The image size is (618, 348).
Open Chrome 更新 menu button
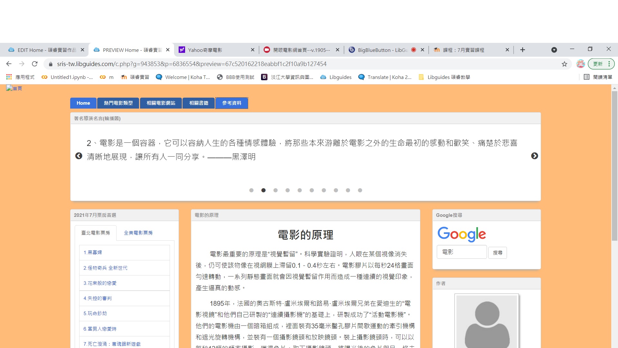coord(601,64)
